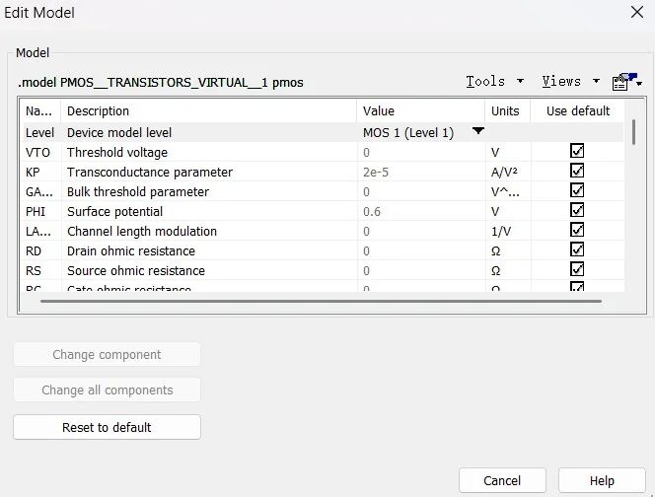Open the Views menu
This screenshot has height=497, width=655.
[561, 82]
